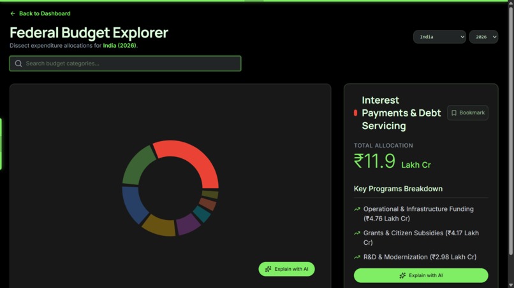
Task: Click the green side tab on left edge
Action: (1, 144)
